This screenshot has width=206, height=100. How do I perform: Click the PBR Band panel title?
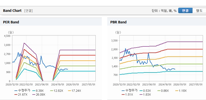click(118, 22)
